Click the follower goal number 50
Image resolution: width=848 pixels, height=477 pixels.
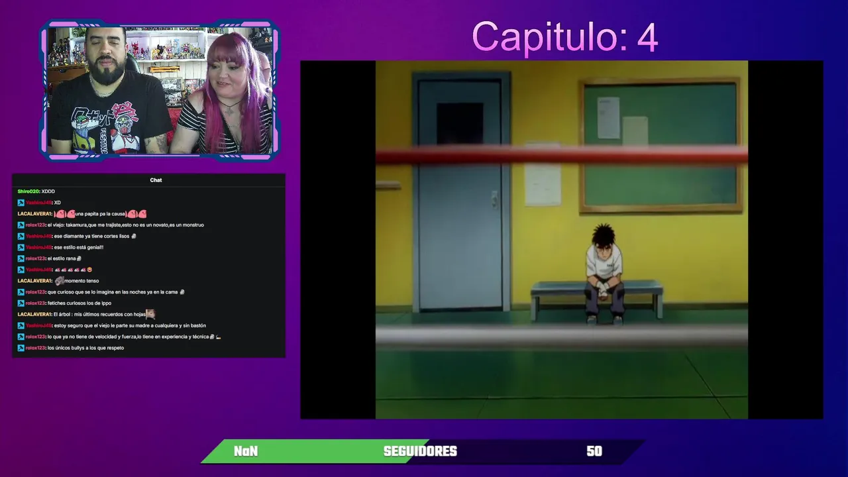[x=594, y=451]
